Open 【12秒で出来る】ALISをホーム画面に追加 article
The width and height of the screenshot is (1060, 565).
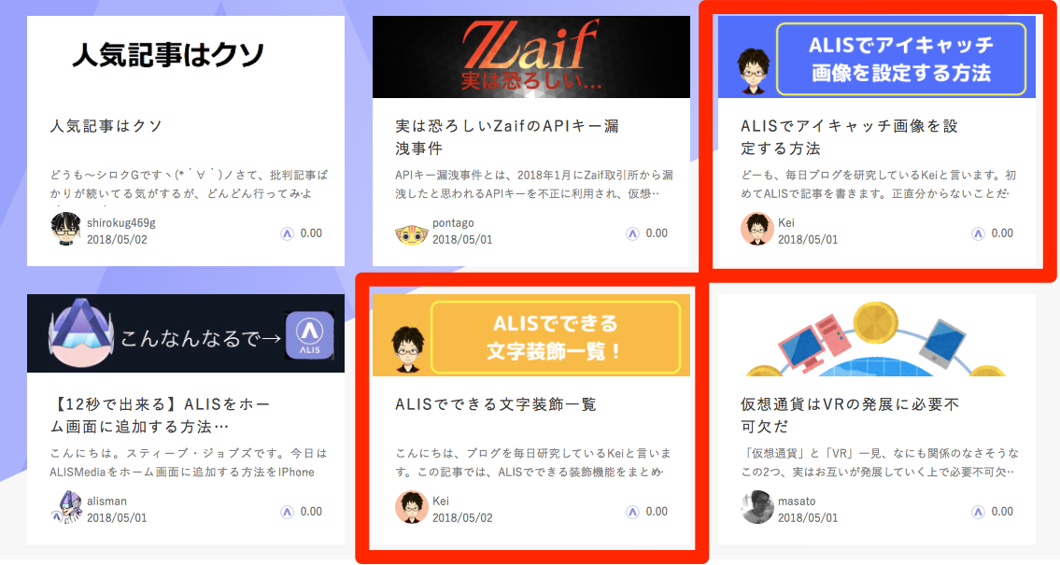coord(161,415)
